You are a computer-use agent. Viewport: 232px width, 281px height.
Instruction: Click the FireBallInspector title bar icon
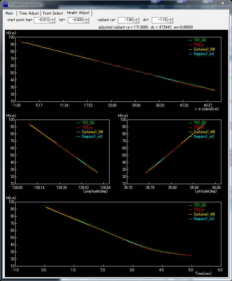pos(5,4)
